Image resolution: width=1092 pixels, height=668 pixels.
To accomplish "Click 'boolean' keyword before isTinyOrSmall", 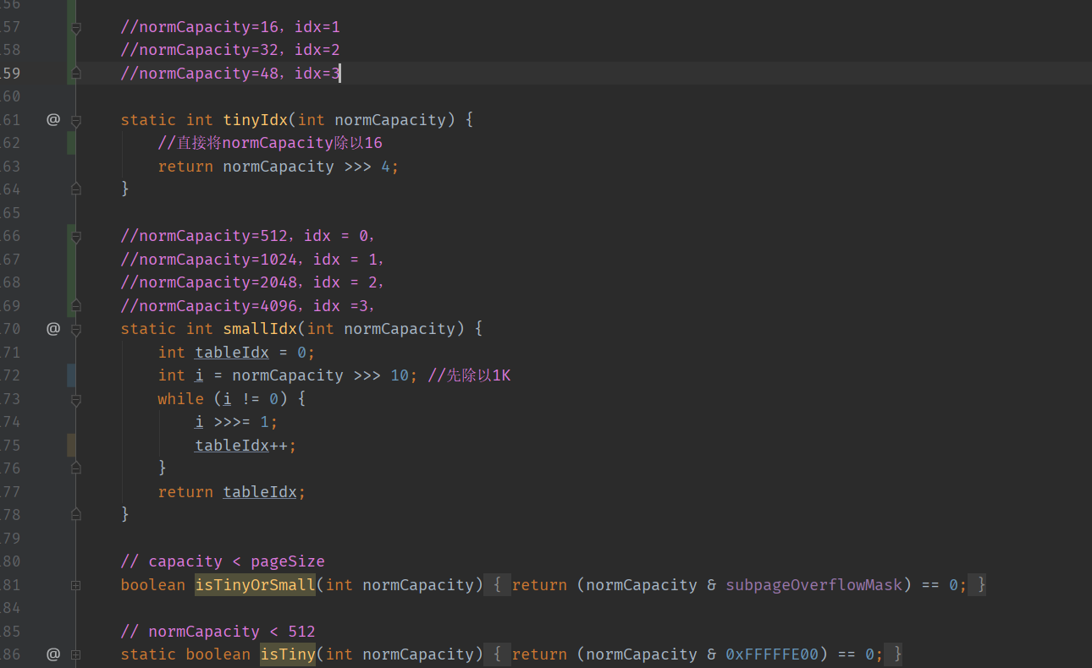I will point(153,584).
